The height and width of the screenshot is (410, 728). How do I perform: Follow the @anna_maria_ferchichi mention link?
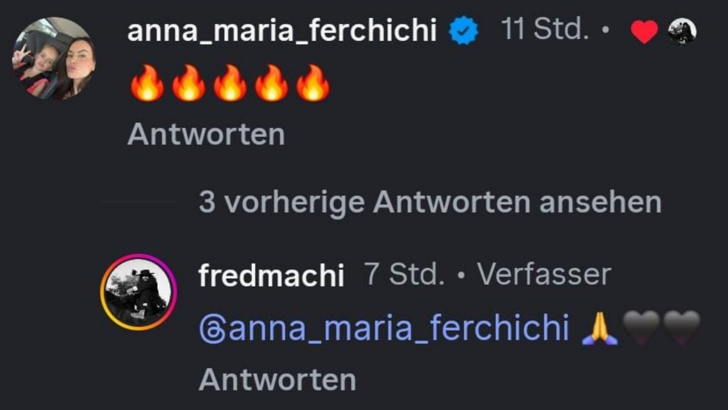tap(384, 328)
